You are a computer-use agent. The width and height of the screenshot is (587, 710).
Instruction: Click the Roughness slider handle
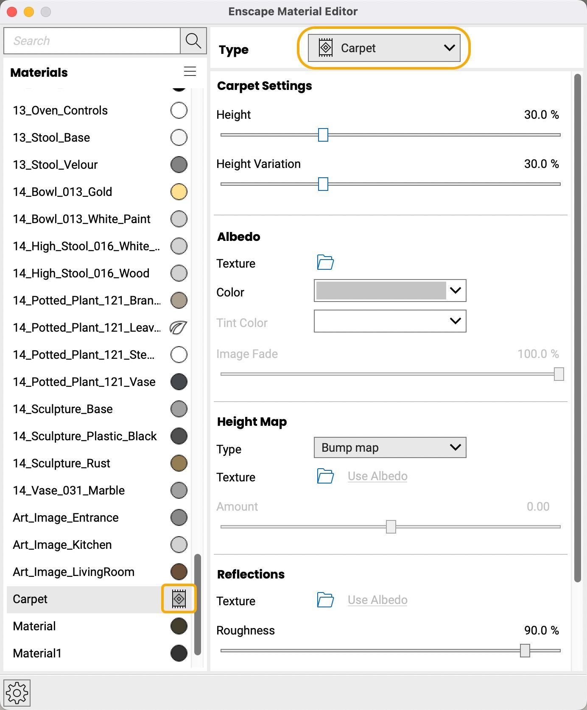pos(525,650)
